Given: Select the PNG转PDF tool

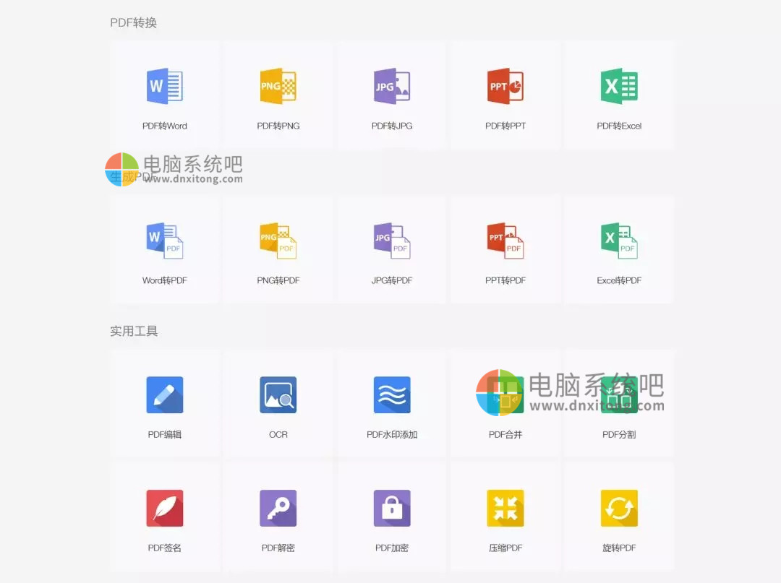Looking at the screenshot, I should click(x=278, y=241).
